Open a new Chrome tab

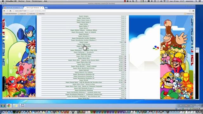(x=46, y=8)
